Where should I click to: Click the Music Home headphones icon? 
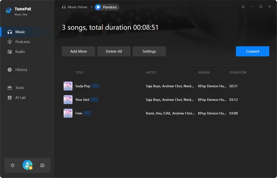point(64,7)
